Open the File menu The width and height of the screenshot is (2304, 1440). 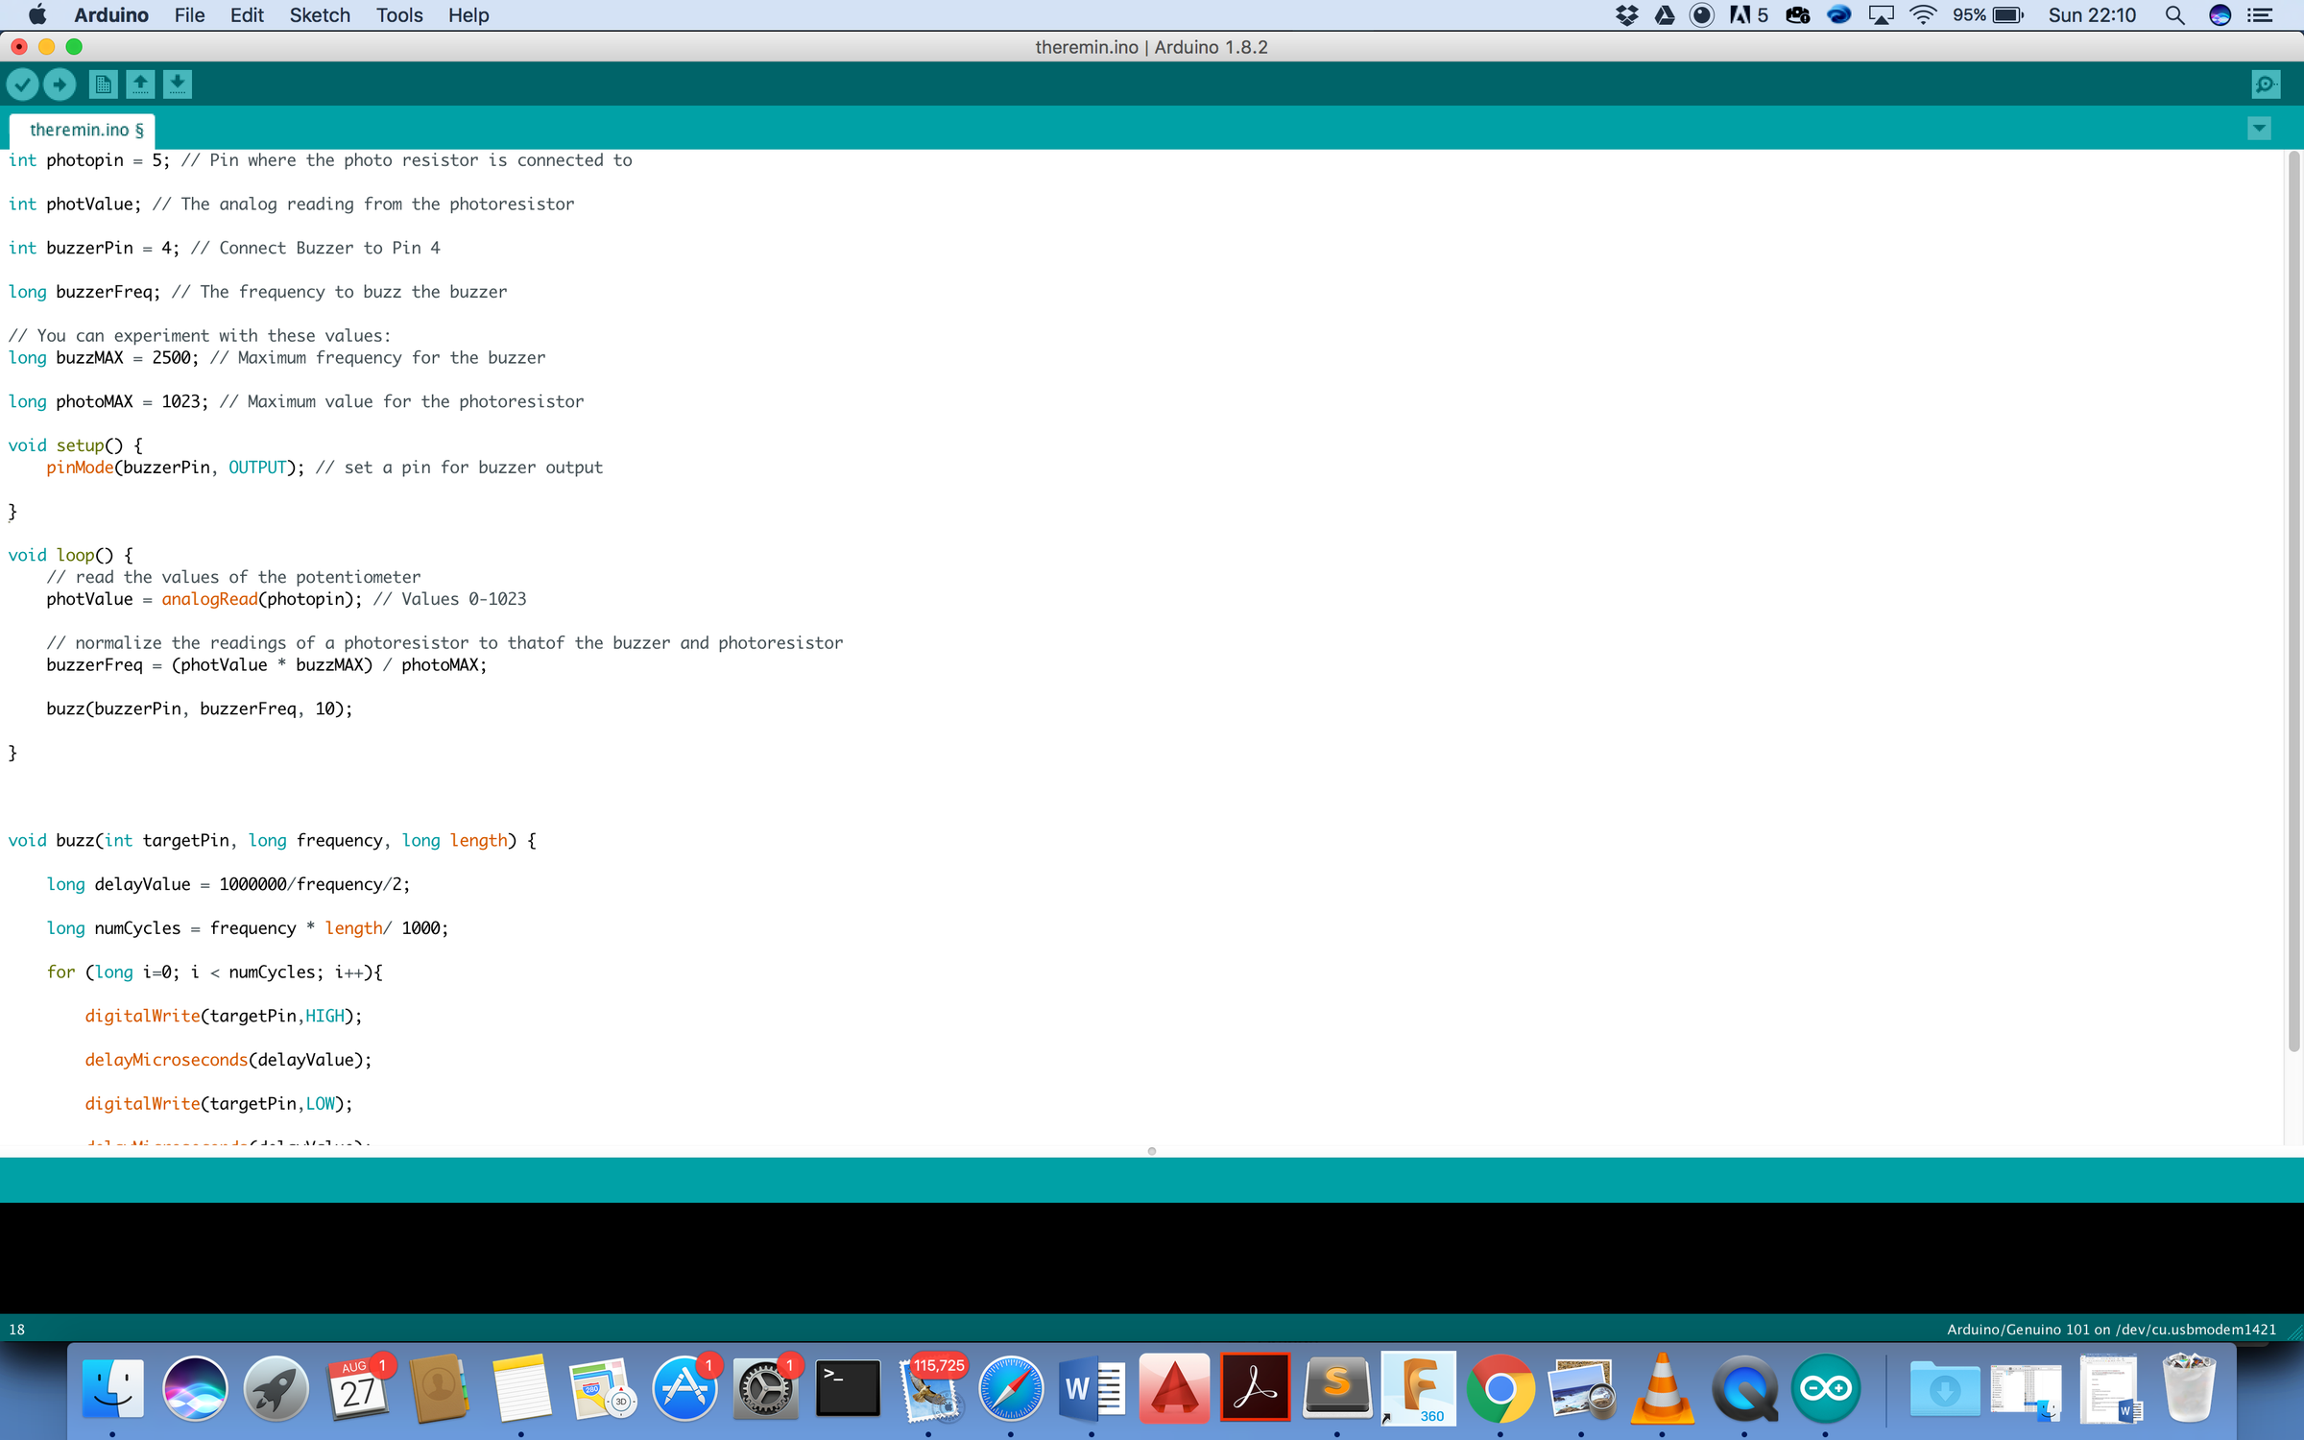click(x=189, y=15)
